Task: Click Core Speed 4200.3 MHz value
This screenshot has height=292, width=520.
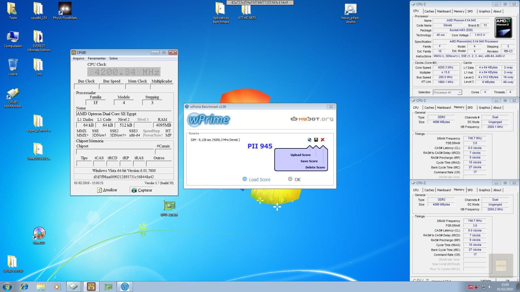Action: (445, 68)
